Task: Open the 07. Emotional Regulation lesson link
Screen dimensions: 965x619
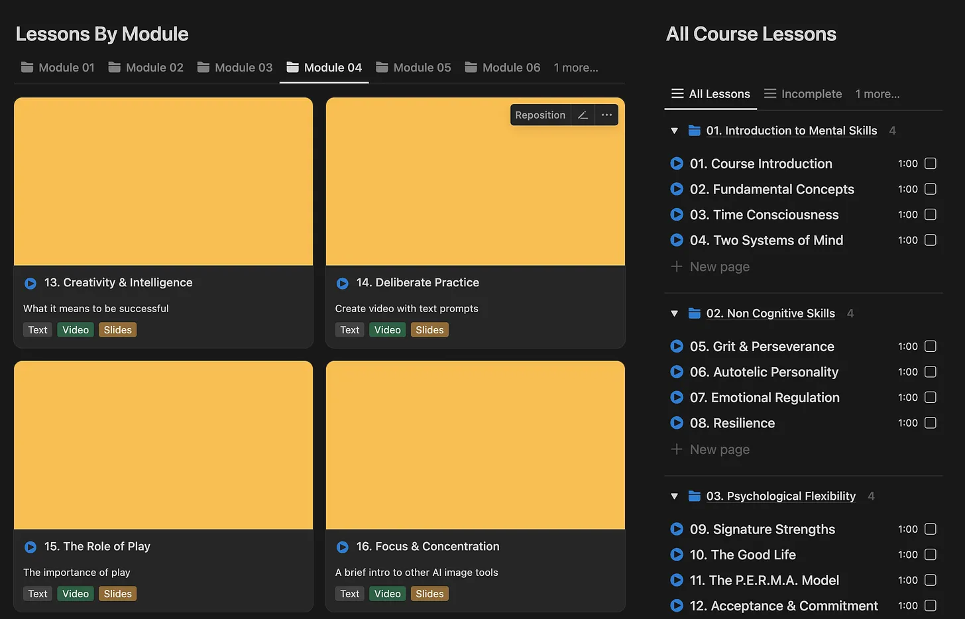Action: (765, 398)
